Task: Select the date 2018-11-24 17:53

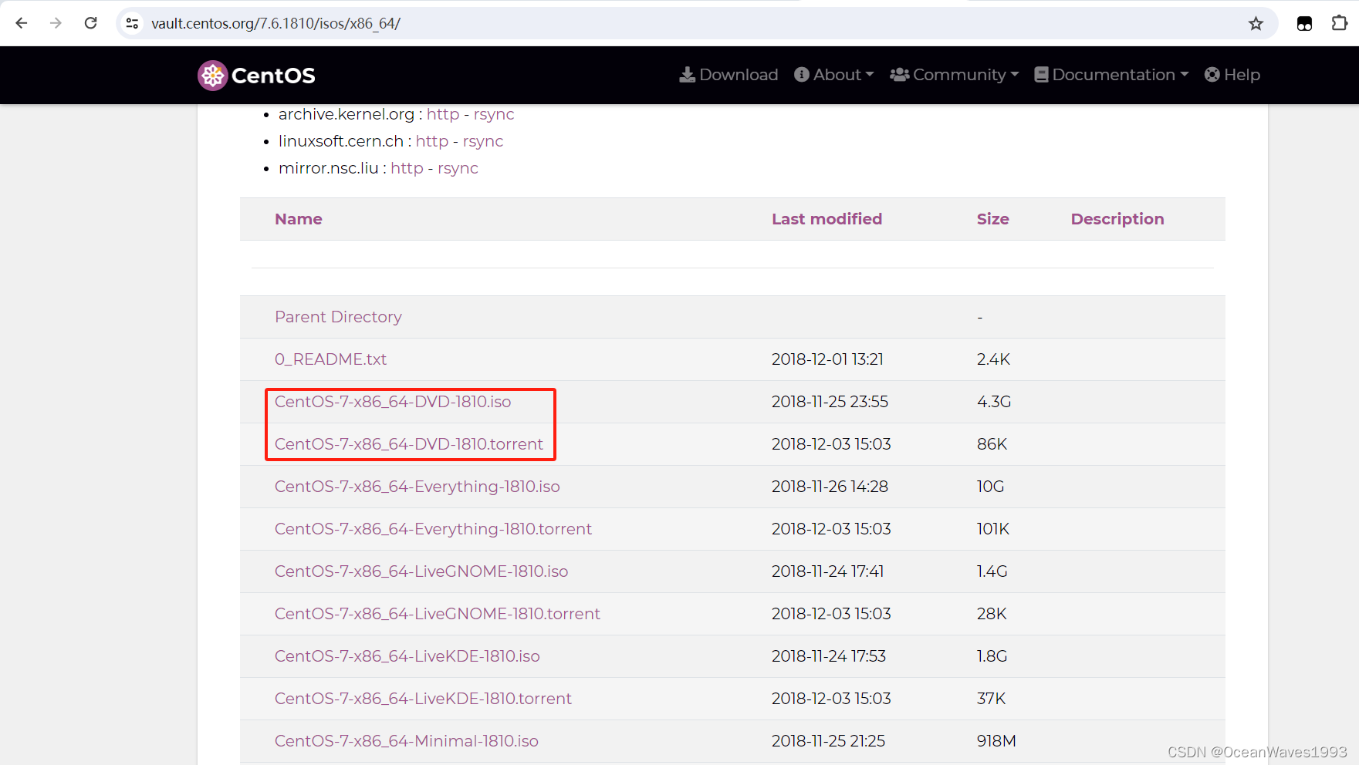Action: click(x=829, y=656)
